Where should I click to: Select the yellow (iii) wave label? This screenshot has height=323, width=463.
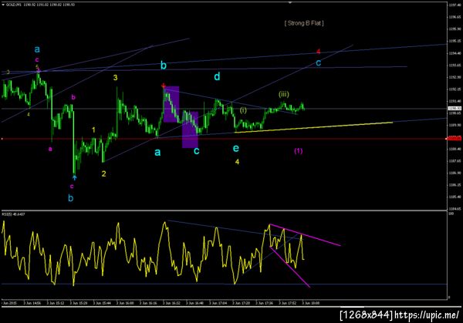coord(284,94)
